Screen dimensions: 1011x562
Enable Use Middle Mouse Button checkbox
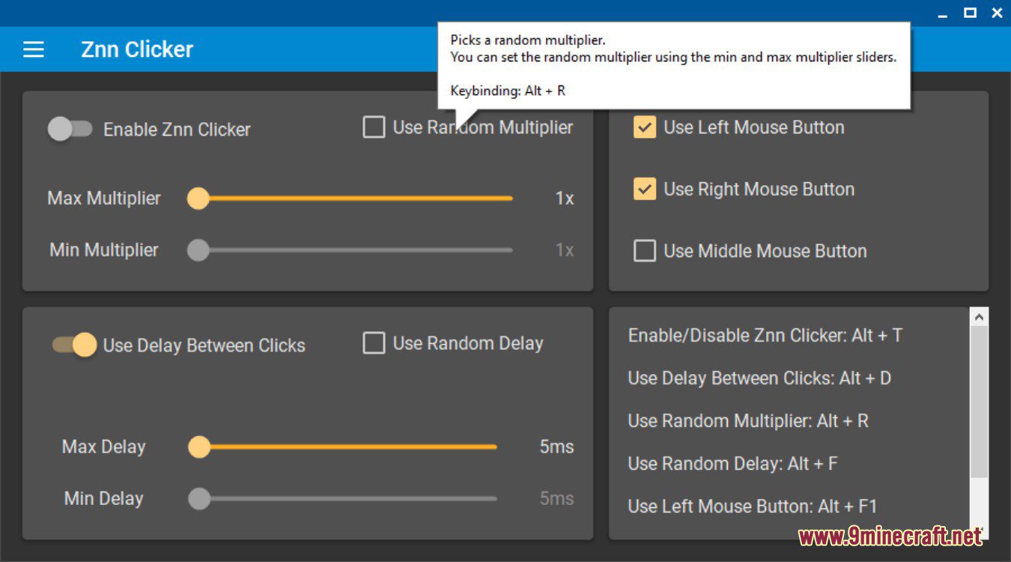pos(645,250)
